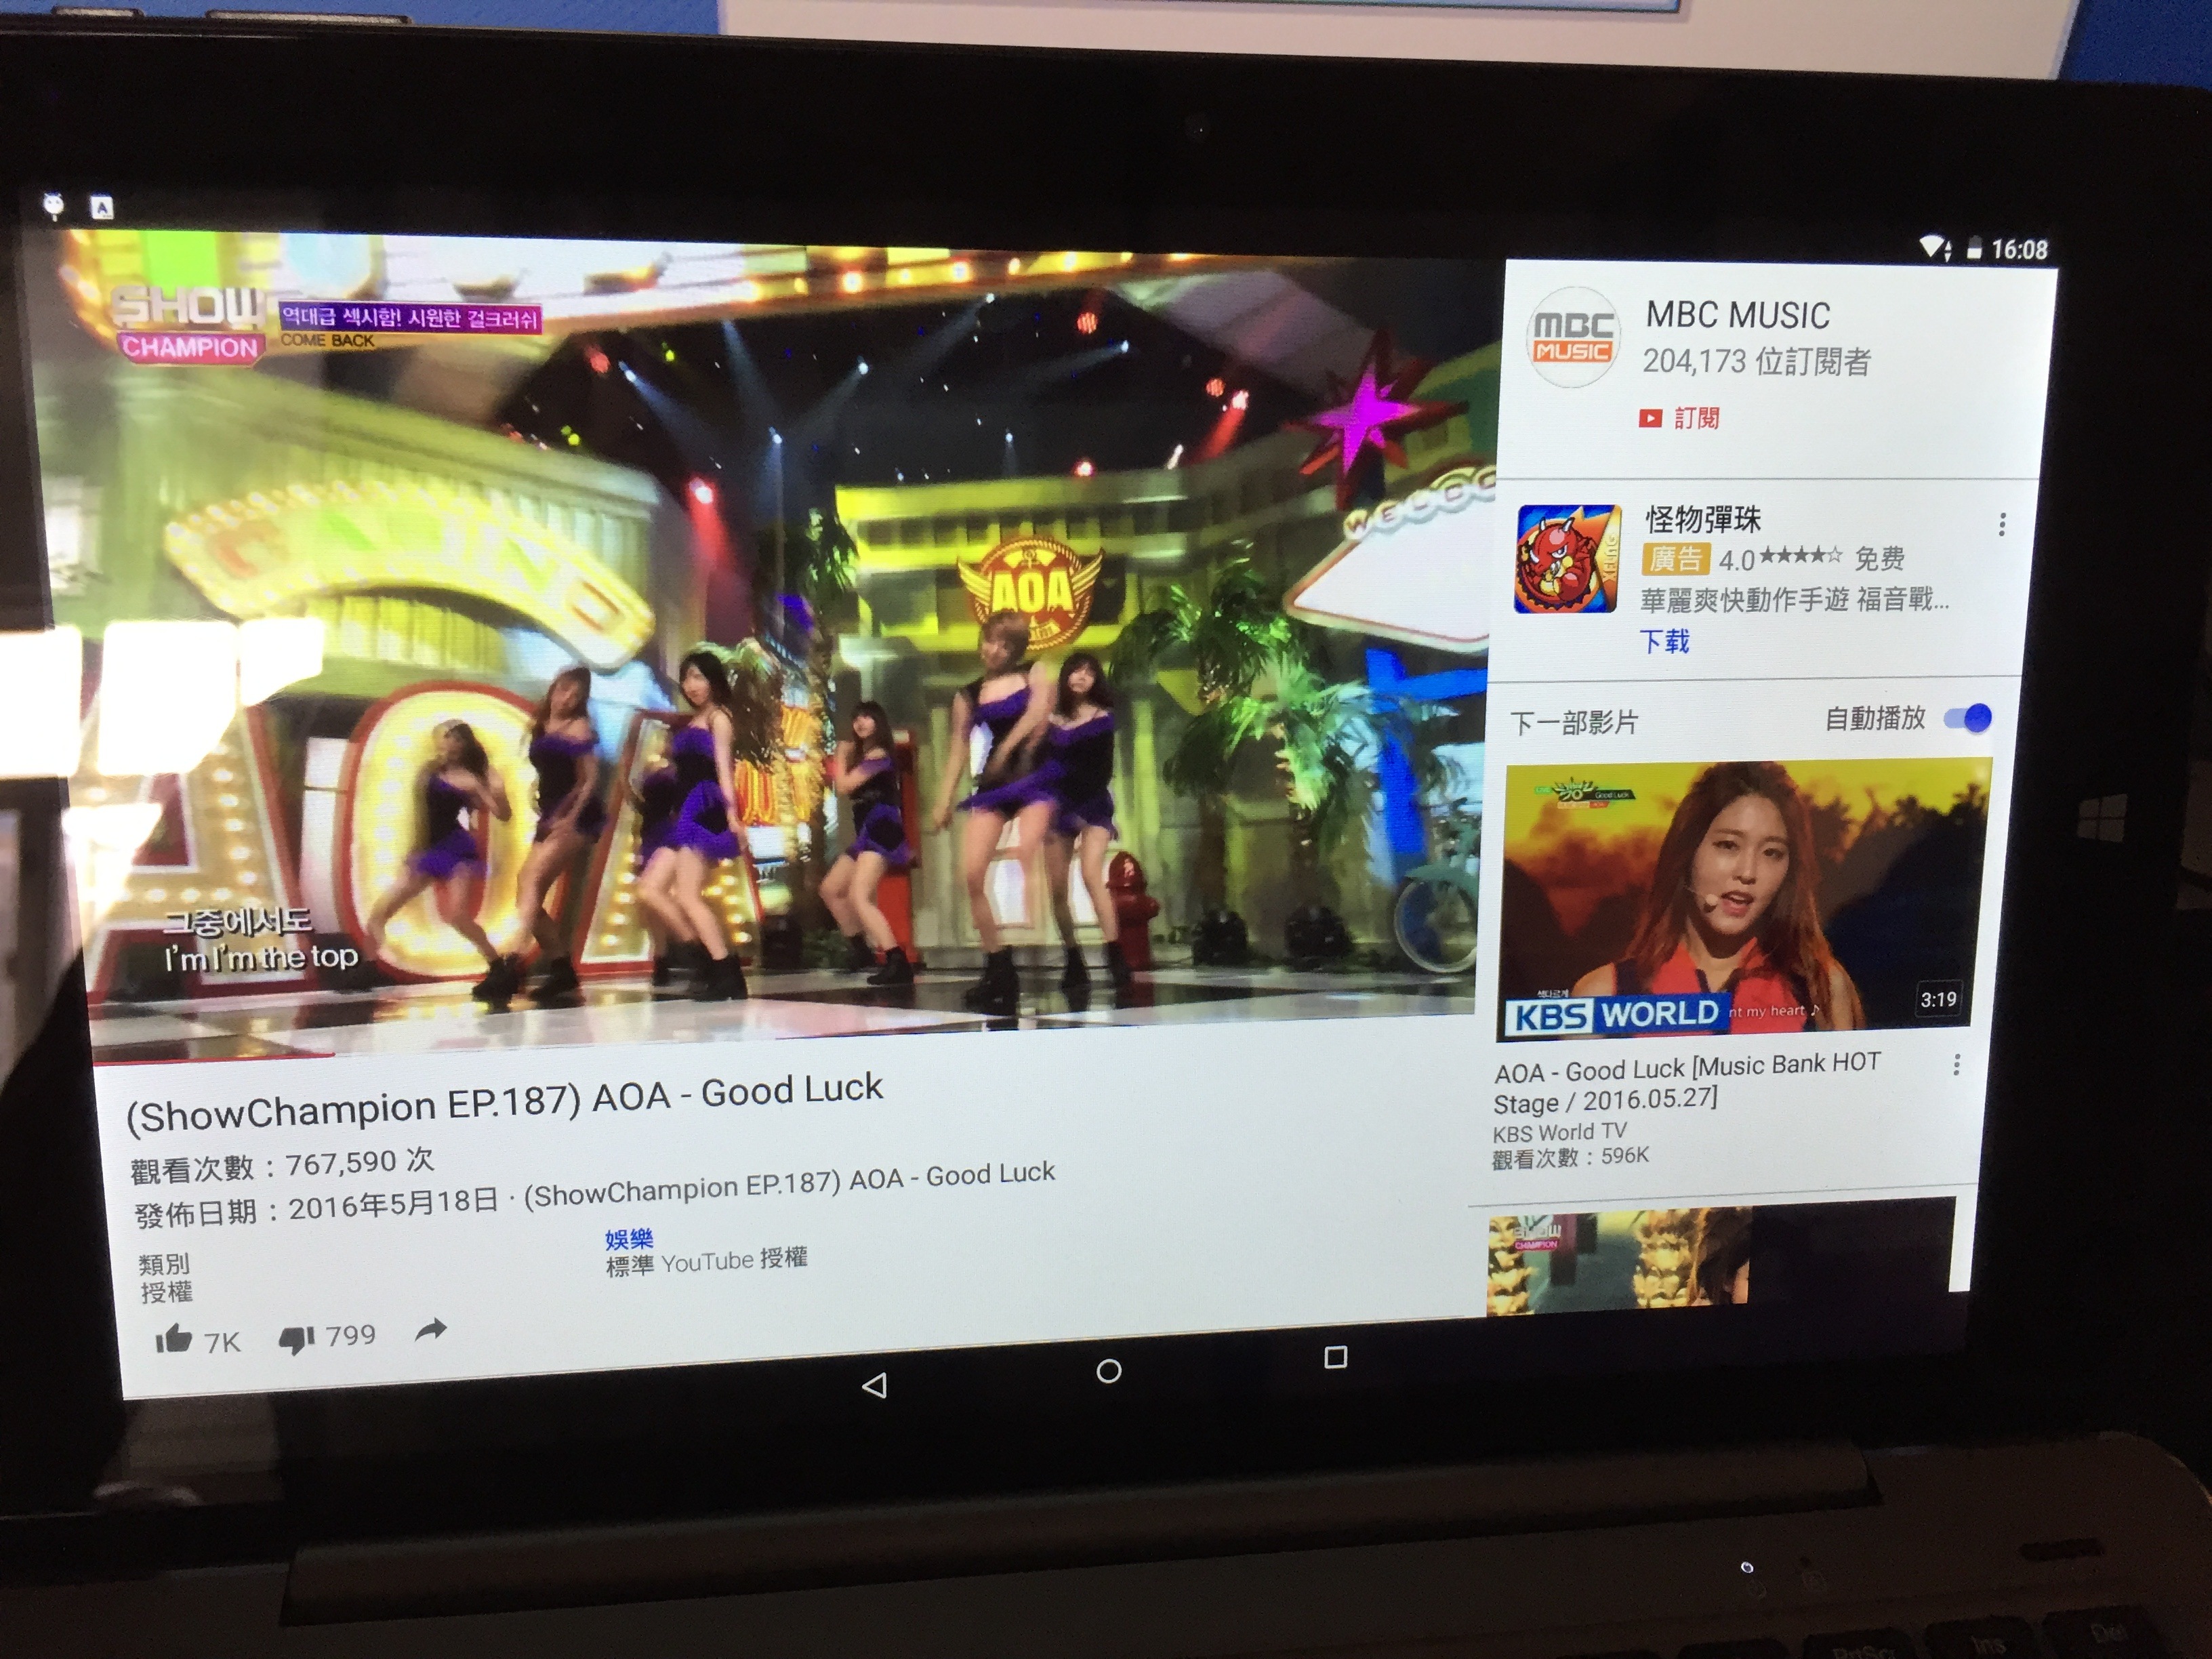Tap the 下一部影片 heading
The width and height of the screenshot is (2212, 1659).
point(1574,722)
